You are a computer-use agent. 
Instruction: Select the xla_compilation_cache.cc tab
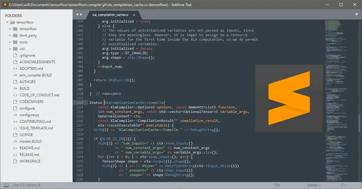[x=110, y=15]
